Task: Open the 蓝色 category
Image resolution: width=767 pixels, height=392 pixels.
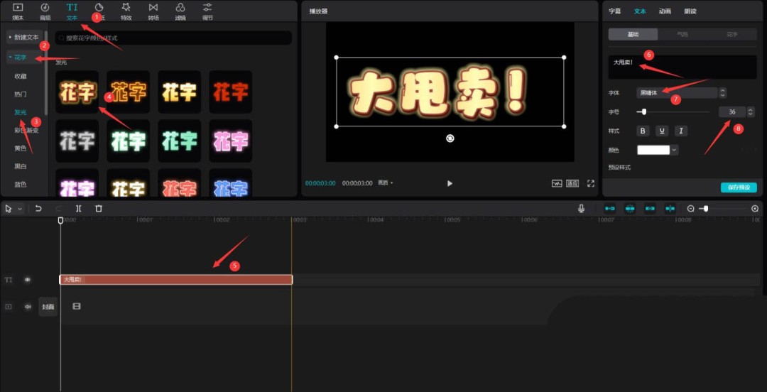Action: pos(21,185)
